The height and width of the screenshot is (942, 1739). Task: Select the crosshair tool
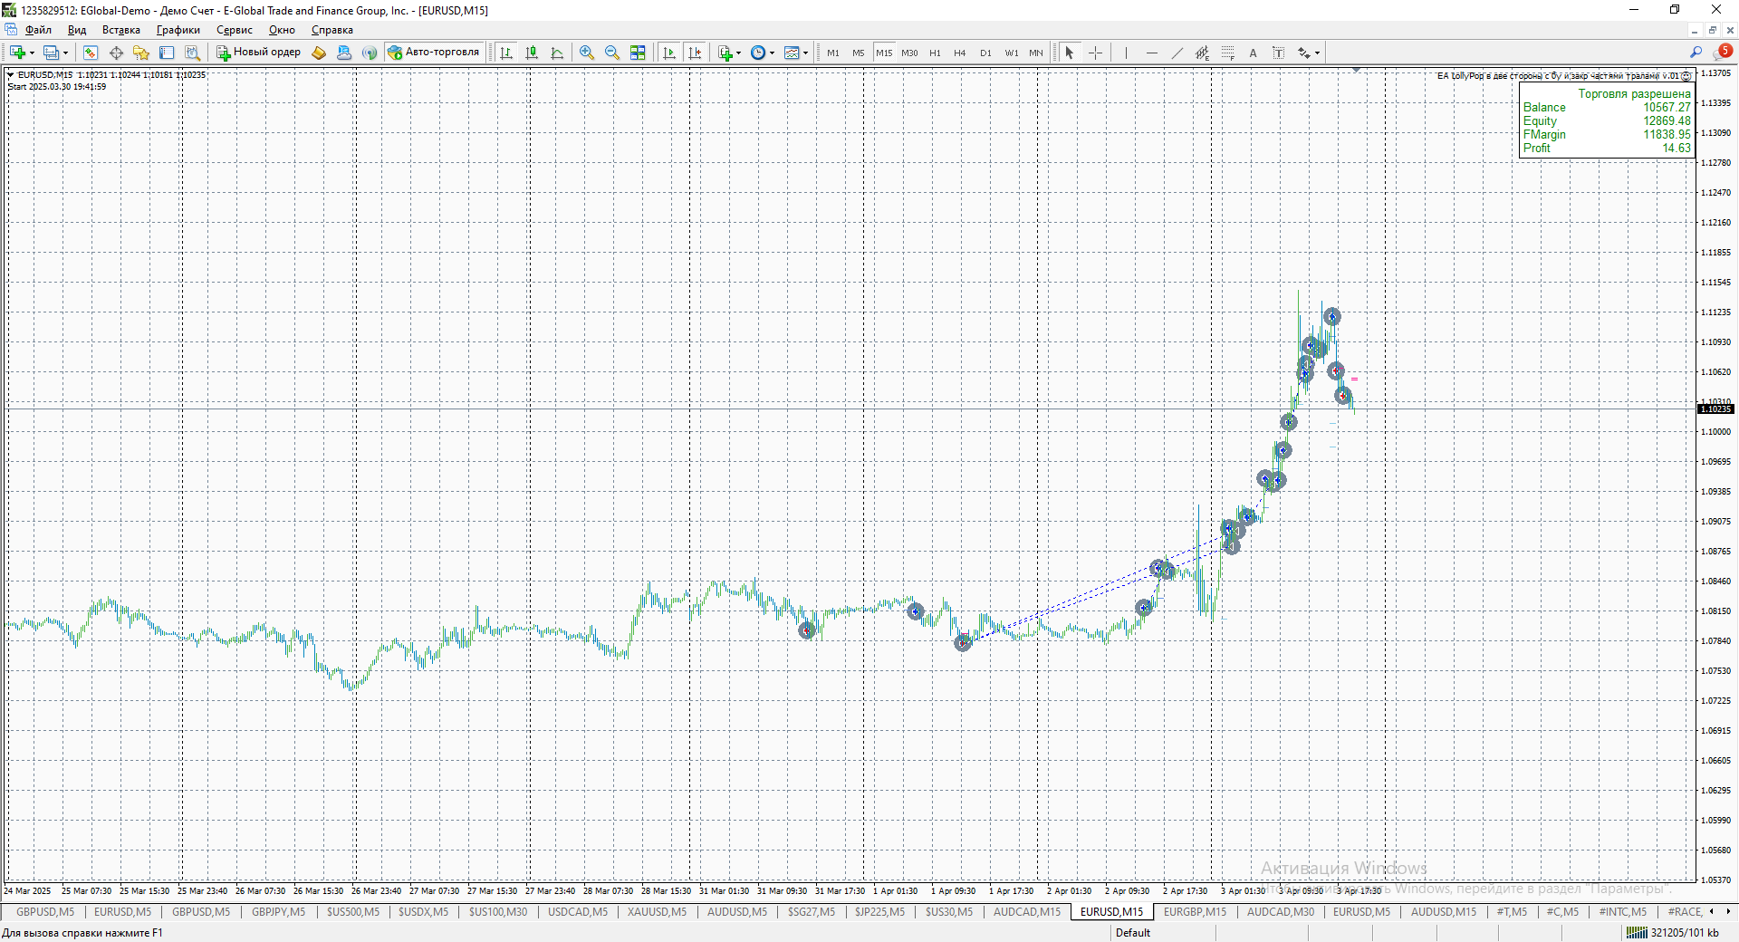coord(1095,53)
